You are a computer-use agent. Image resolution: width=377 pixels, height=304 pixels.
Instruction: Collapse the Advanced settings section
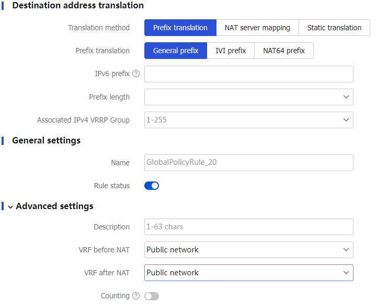click(x=10, y=206)
